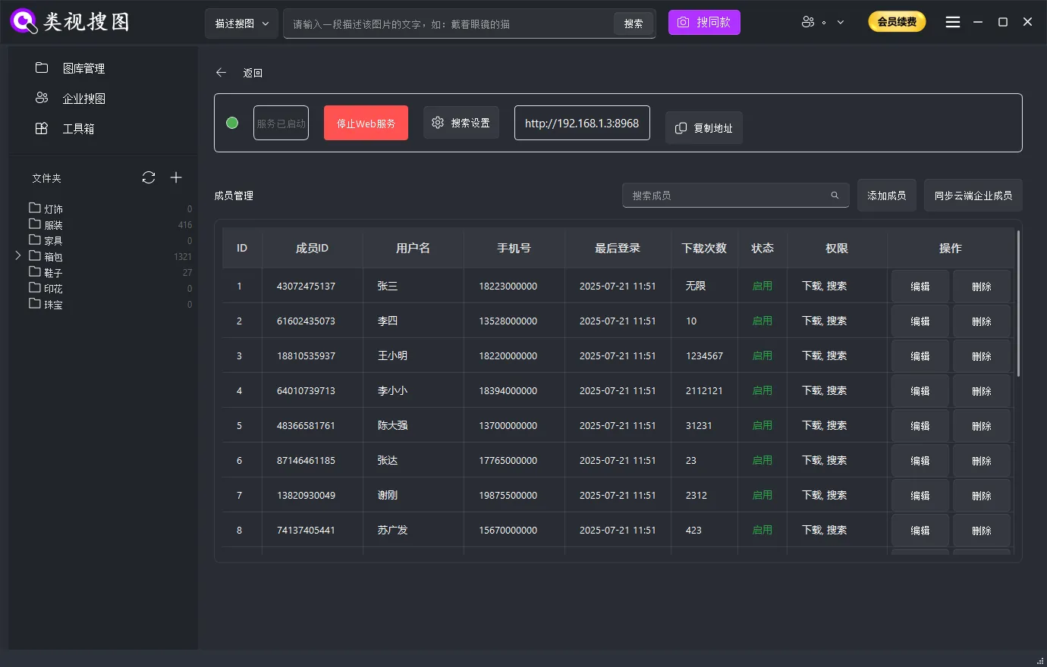Image resolution: width=1047 pixels, height=667 pixels.
Task: Stop the web service
Action: click(x=366, y=122)
